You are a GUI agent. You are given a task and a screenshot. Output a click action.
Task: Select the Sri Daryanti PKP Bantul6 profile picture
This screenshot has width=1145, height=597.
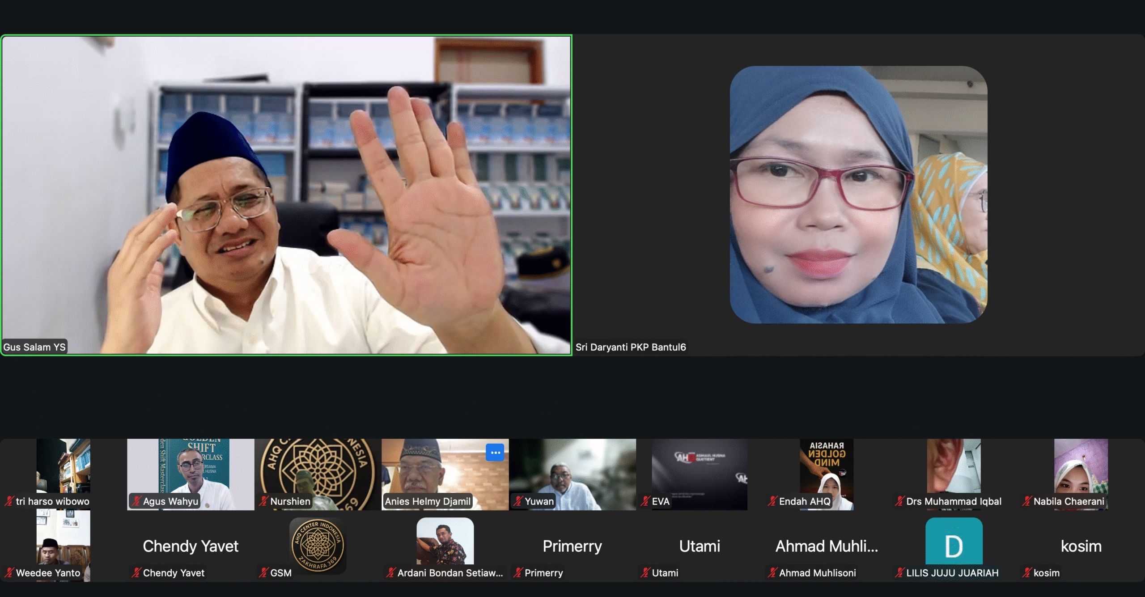[858, 195]
